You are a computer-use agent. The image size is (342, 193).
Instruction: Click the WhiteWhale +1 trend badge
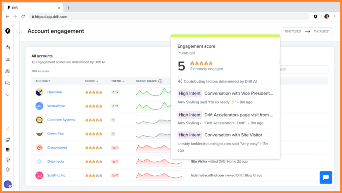click(115, 106)
